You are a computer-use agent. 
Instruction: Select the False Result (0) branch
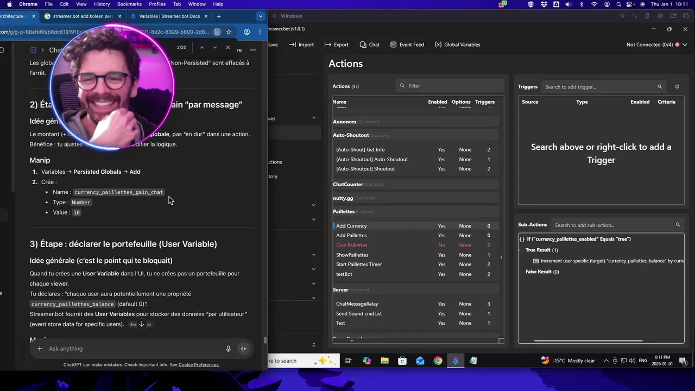click(x=542, y=272)
